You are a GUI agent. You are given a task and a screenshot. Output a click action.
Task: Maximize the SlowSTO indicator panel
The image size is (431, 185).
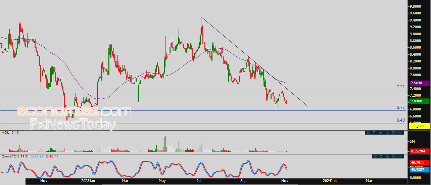click(381, 156)
